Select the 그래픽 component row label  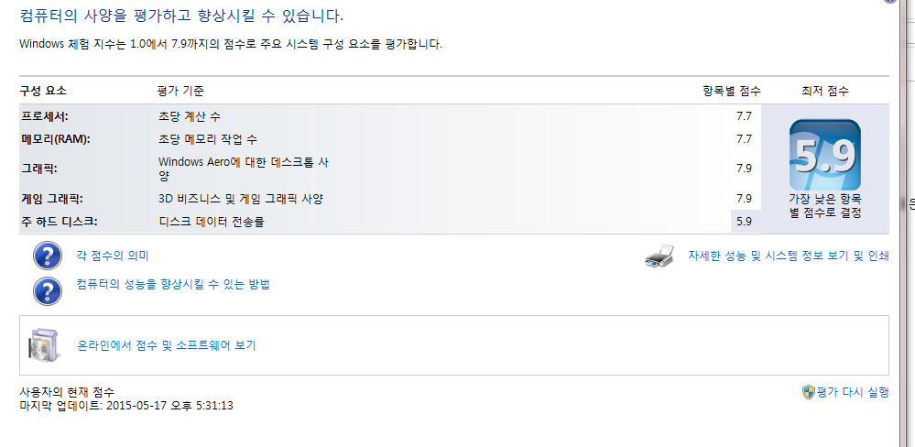pyautogui.click(x=39, y=169)
